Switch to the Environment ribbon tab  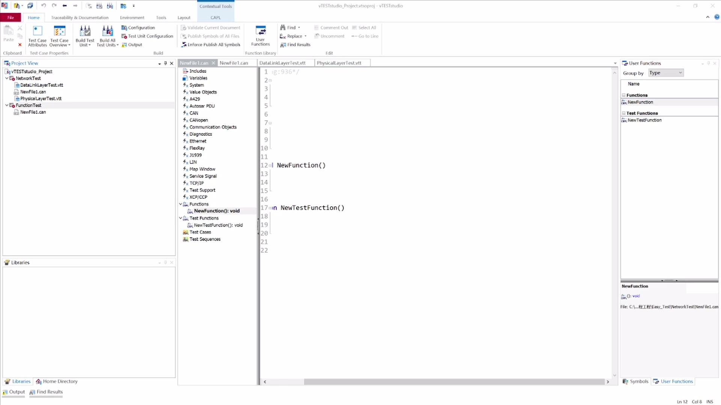132,17
